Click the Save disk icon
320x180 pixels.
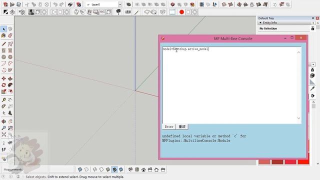[18, 4]
